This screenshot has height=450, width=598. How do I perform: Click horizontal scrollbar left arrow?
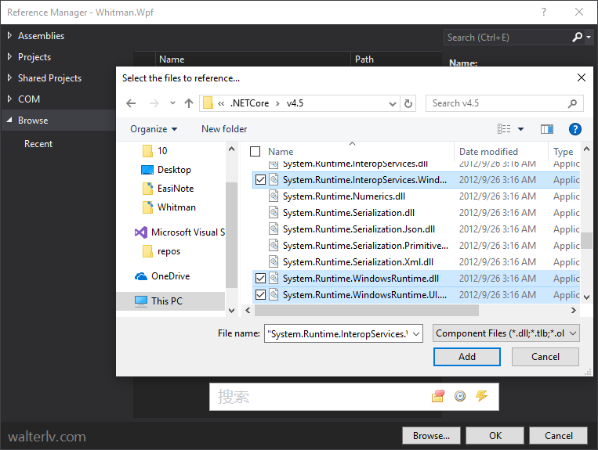coord(248,311)
